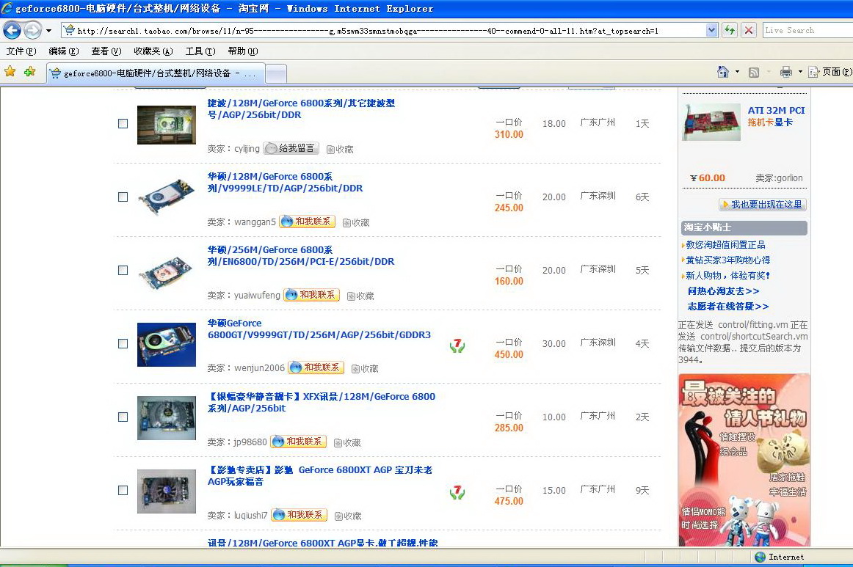
Task: Open the 页面 page menu
Action: (x=830, y=72)
